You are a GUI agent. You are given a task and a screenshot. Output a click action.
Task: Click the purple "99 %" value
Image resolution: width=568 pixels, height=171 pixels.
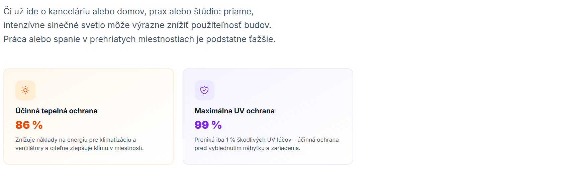coord(208,125)
